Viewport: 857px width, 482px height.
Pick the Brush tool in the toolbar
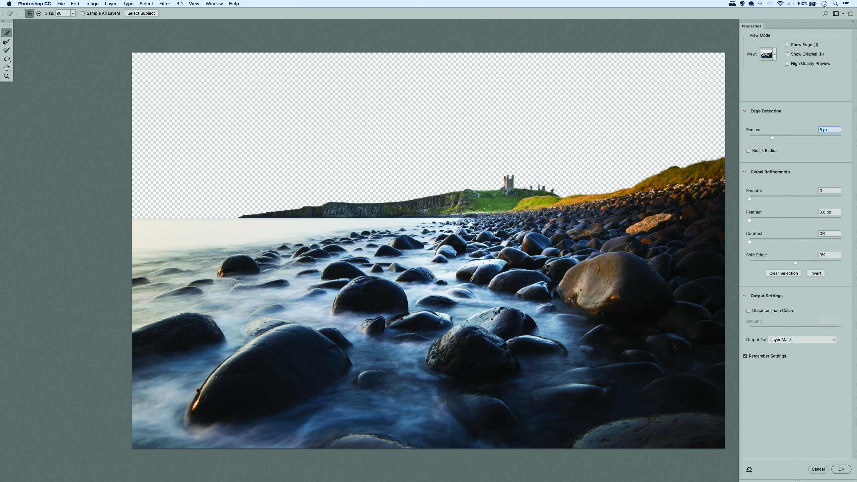(x=7, y=50)
